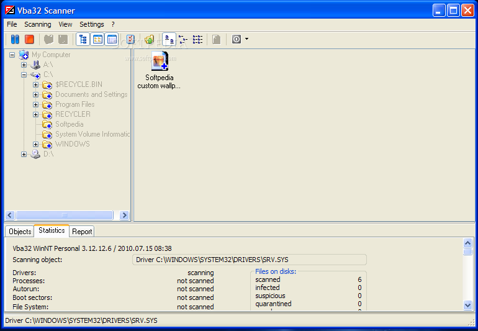Expand the A:\ drive node
Image resolution: width=478 pixels, height=331 pixels.
pos(24,65)
